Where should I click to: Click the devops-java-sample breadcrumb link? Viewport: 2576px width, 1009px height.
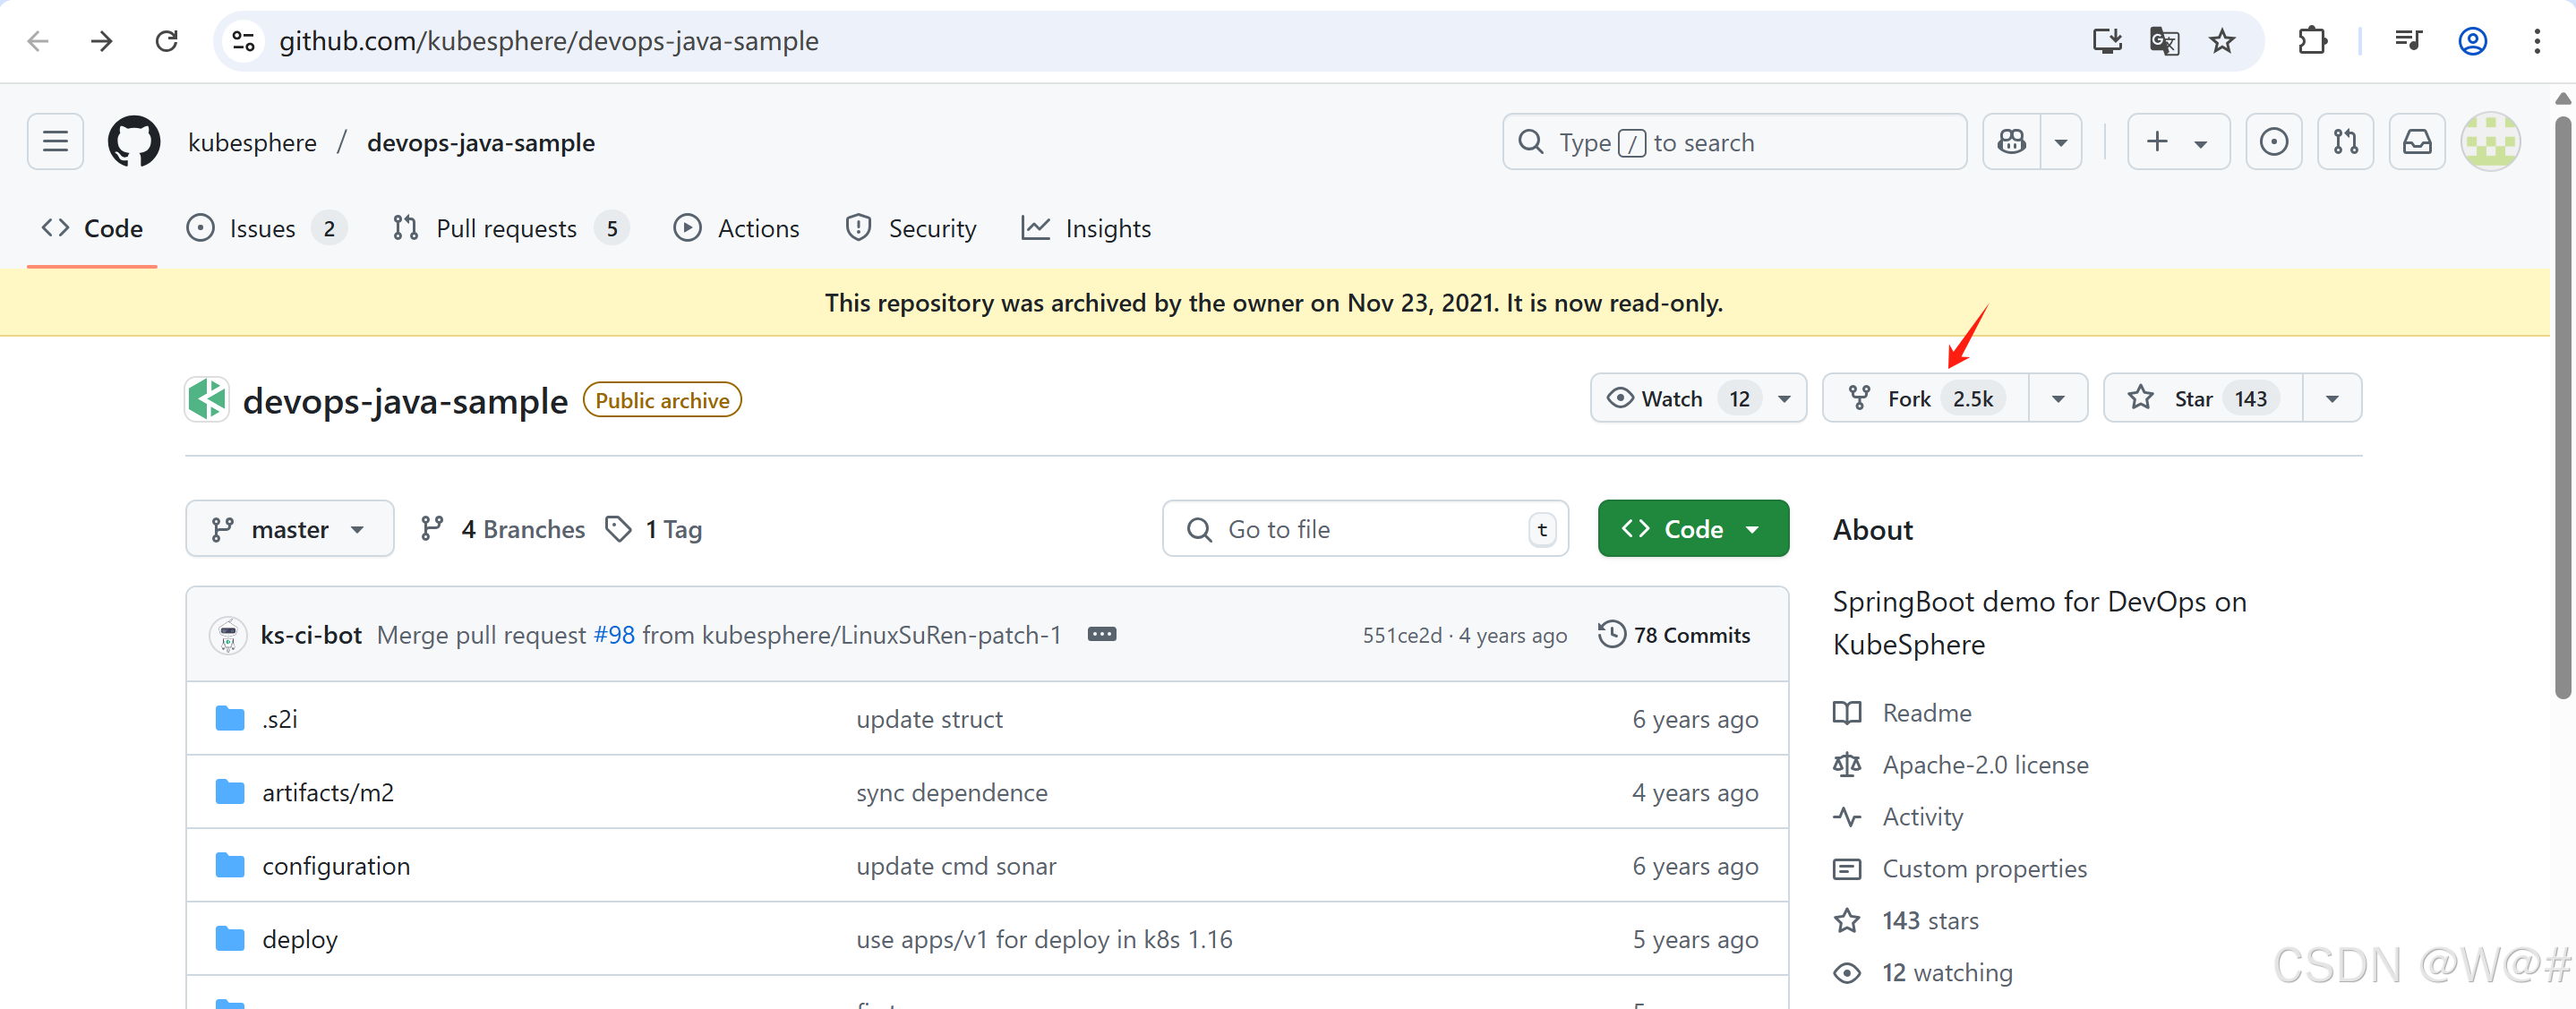coord(481,142)
